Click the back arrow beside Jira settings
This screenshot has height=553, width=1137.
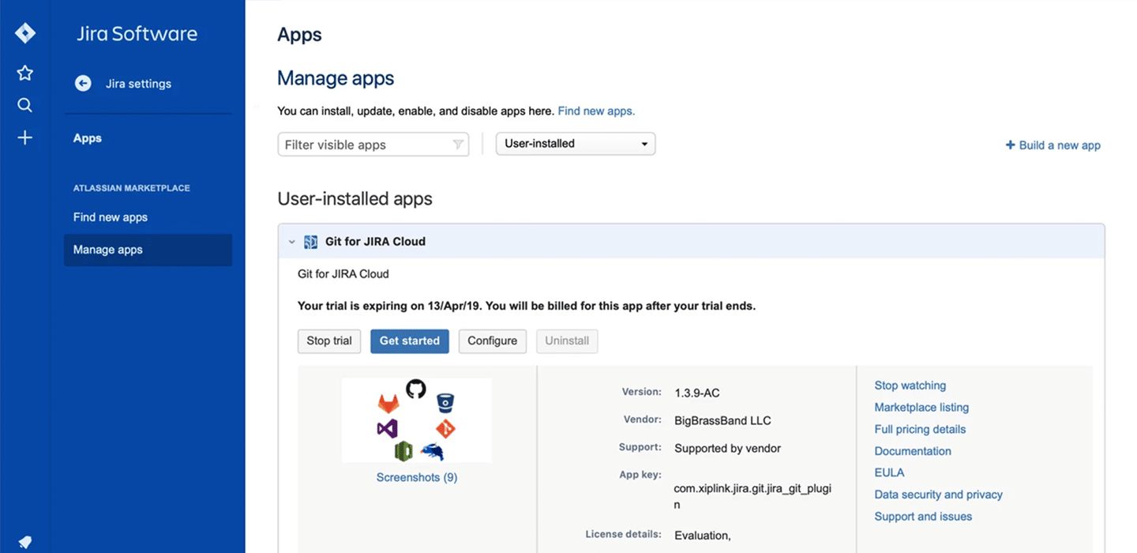(x=83, y=84)
